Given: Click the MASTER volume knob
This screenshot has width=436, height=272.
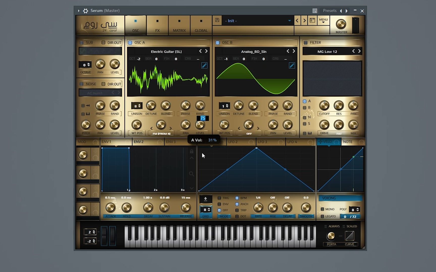Looking at the screenshot, I should (341, 24).
